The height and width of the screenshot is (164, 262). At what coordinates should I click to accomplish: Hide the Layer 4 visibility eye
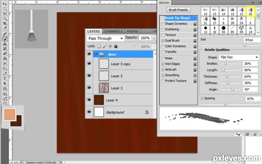[89, 100]
